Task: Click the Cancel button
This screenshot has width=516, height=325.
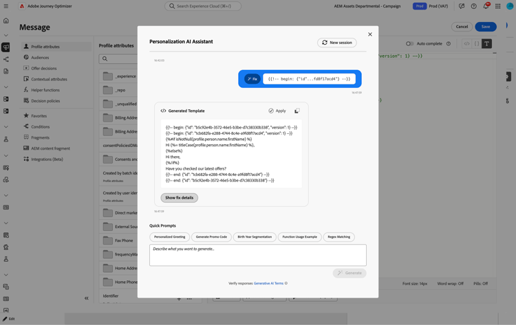Action: (462, 27)
